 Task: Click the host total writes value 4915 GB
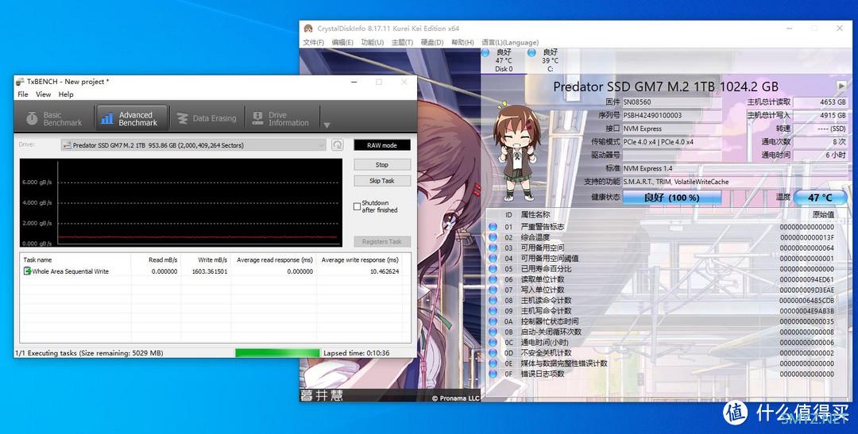820,115
